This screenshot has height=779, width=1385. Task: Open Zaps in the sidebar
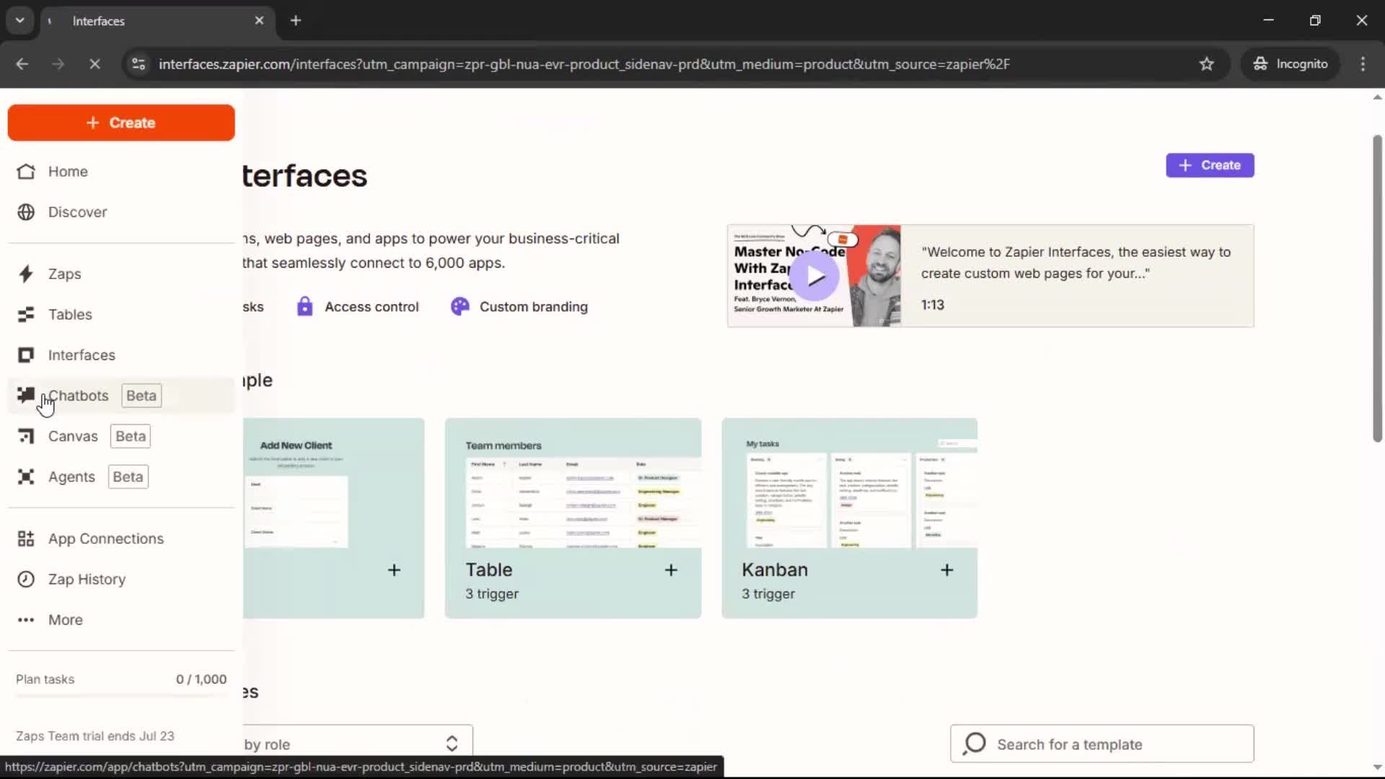point(121,274)
